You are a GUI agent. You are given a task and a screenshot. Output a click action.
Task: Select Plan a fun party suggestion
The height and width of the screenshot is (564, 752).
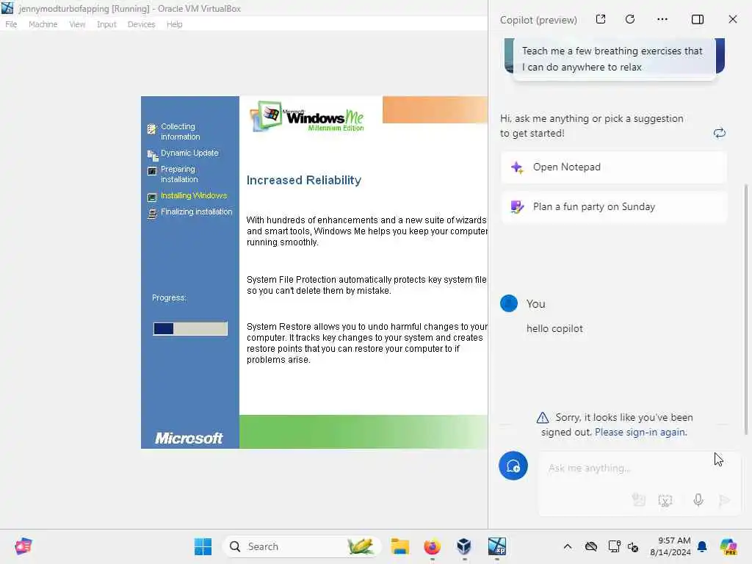pyautogui.click(x=613, y=206)
